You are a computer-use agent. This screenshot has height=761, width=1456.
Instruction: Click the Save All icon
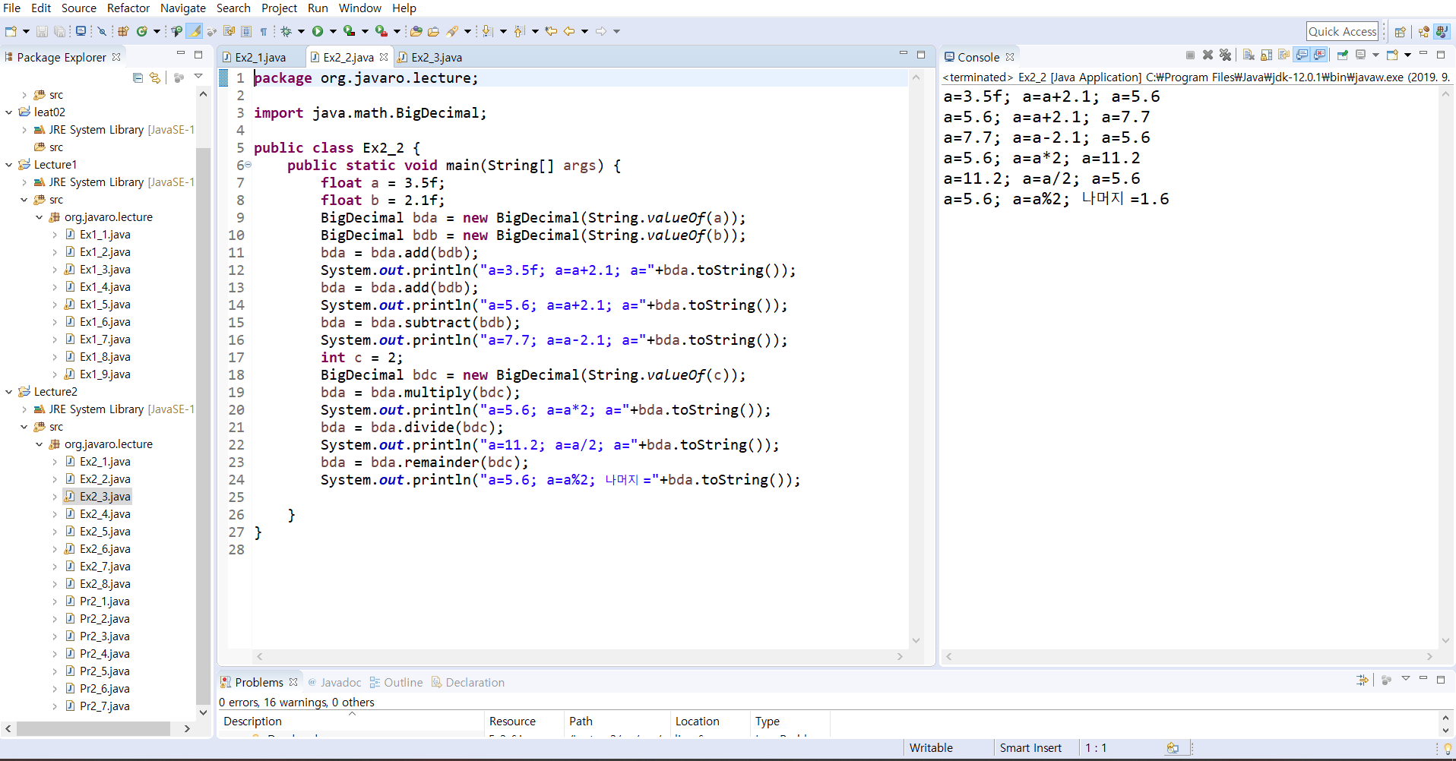[x=59, y=31]
